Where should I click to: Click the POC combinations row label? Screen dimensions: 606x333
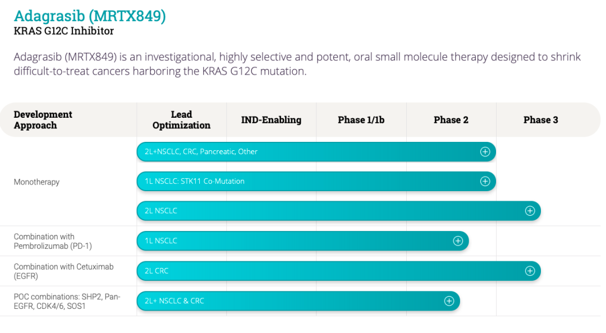(x=67, y=301)
